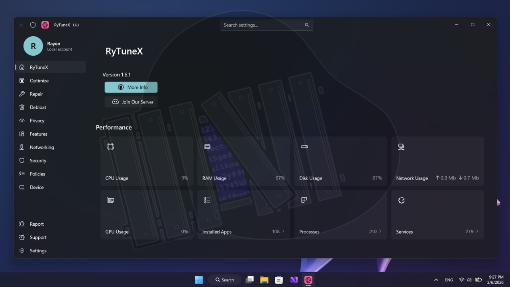Expand the Installed Apps chevron

pyautogui.click(x=283, y=231)
